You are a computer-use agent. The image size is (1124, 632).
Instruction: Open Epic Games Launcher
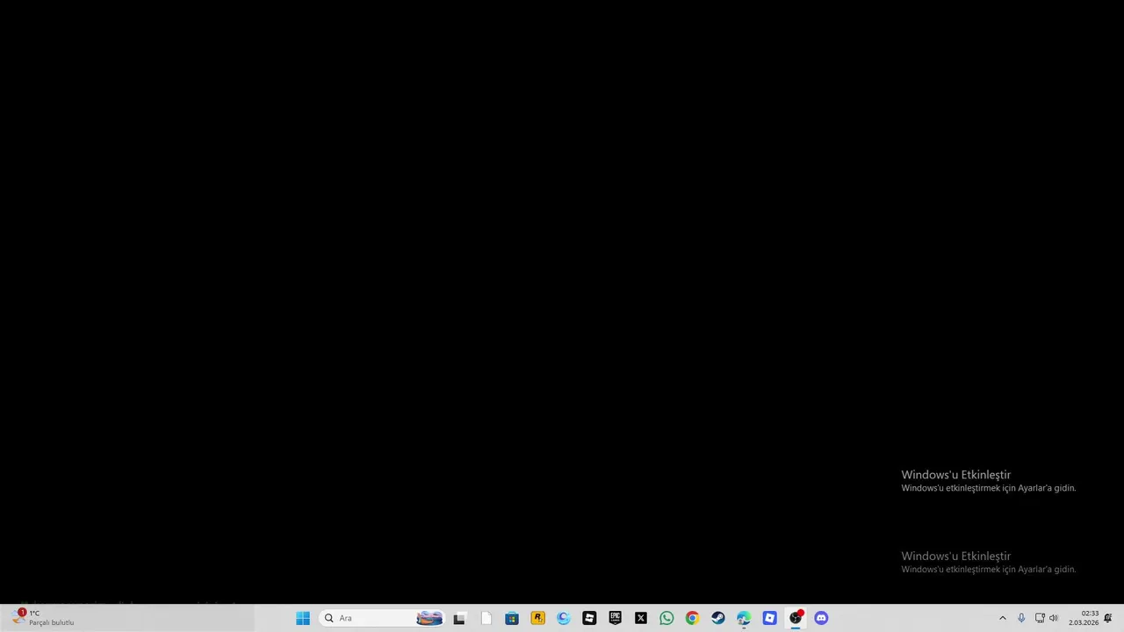pyautogui.click(x=615, y=618)
